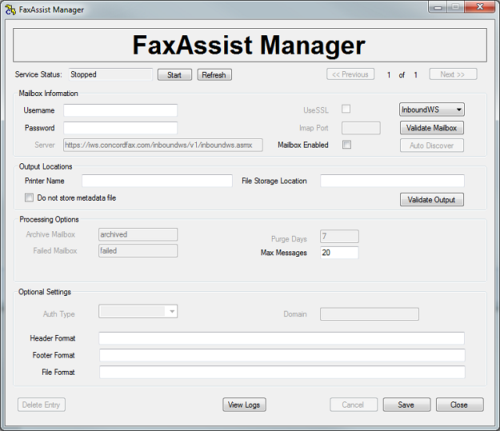500x431 pixels.
Task: Click the Failed Mailbox field
Action: point(138,251)
